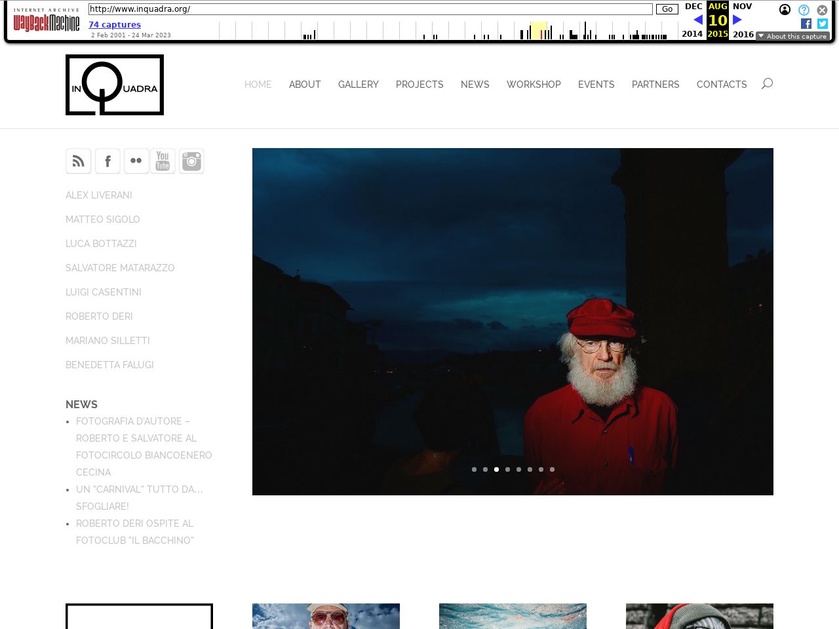Open the WORKSHOP menu item
This screenshot has height=629, width=839.
pyautogui.click(x=534, y=85)
